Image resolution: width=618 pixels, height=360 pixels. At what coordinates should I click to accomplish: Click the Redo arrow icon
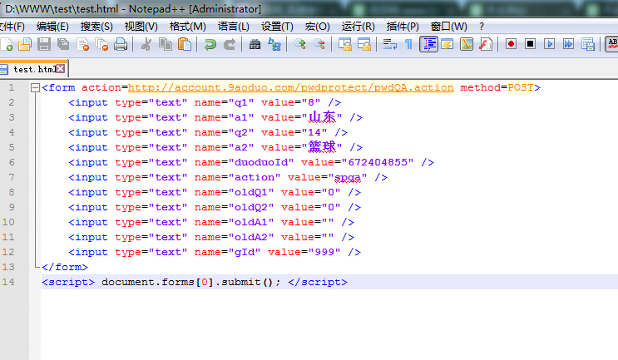click(x=230, y=44)
